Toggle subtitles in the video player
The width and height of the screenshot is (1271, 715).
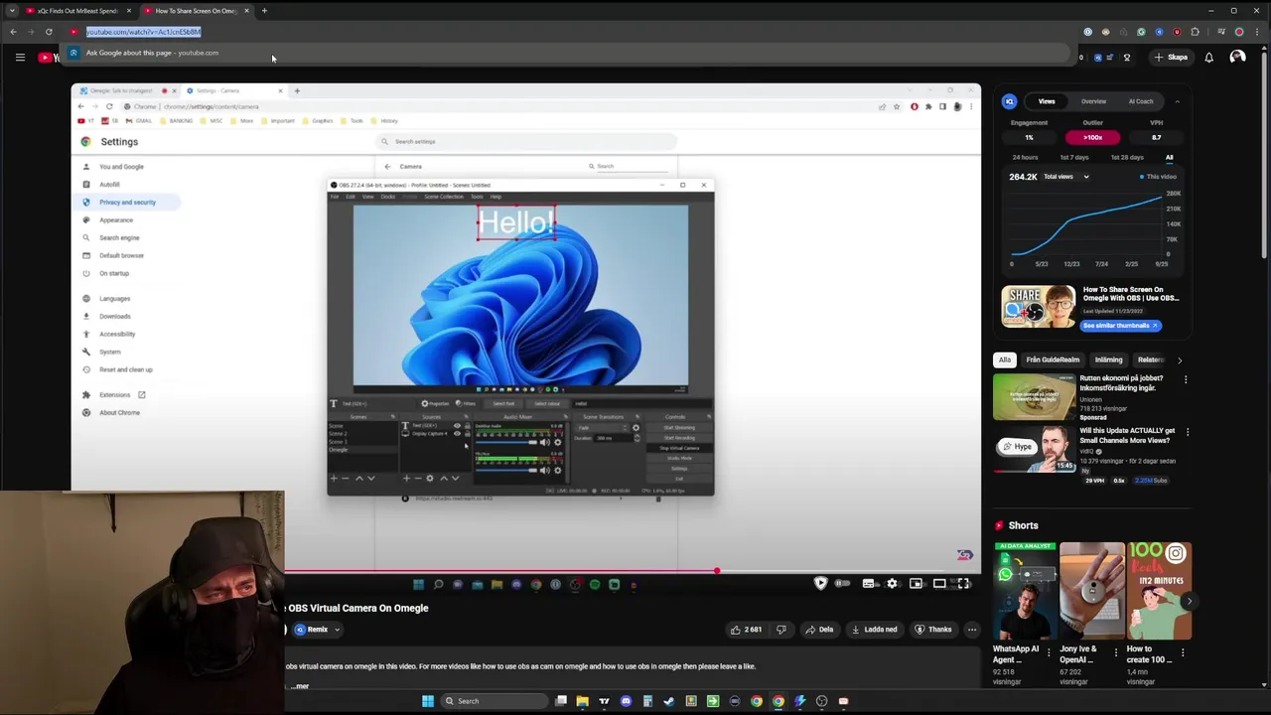[x=869, y=584]
